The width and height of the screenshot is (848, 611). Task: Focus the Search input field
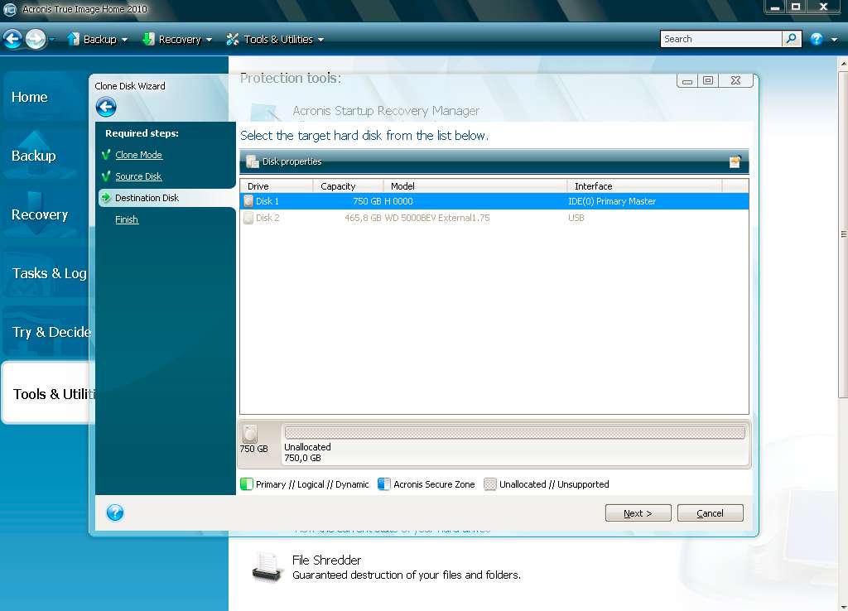[721, 39]
